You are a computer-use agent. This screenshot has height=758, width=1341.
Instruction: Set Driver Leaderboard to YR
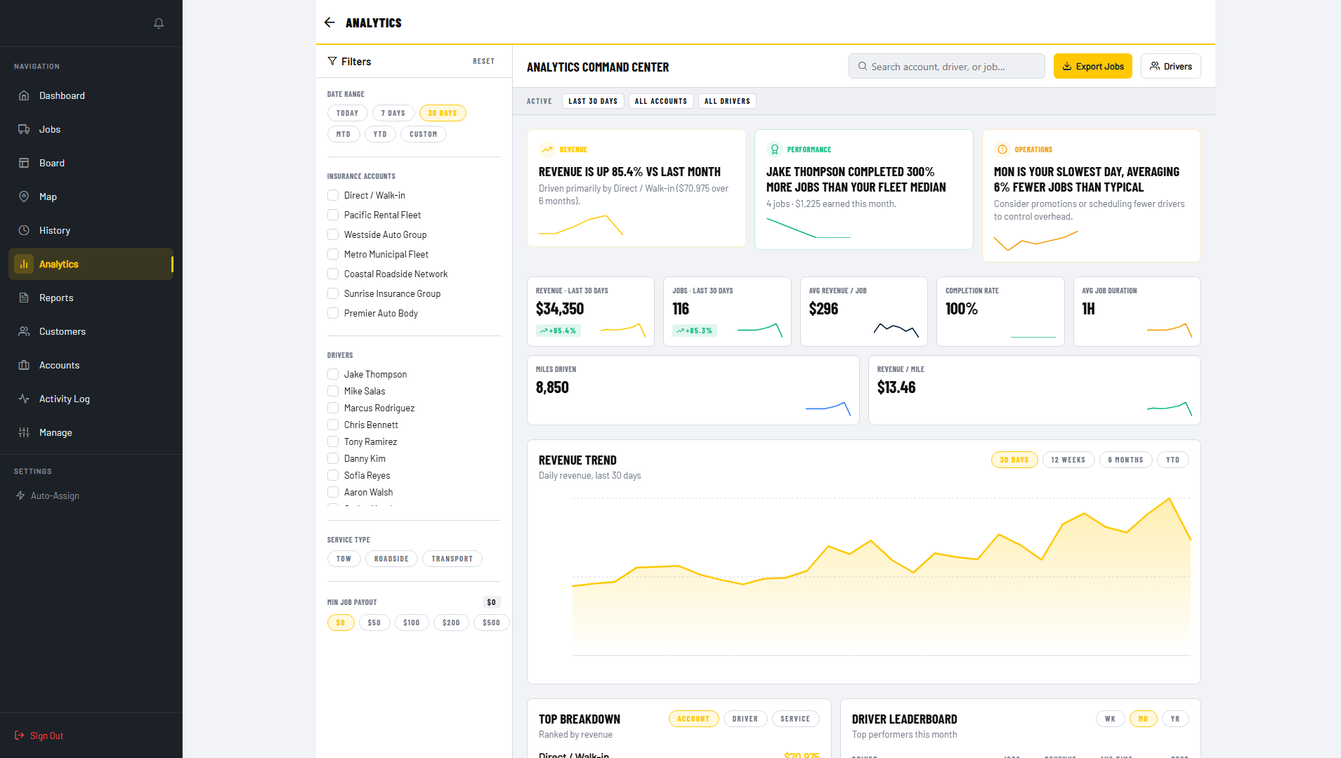[1175, 719]
